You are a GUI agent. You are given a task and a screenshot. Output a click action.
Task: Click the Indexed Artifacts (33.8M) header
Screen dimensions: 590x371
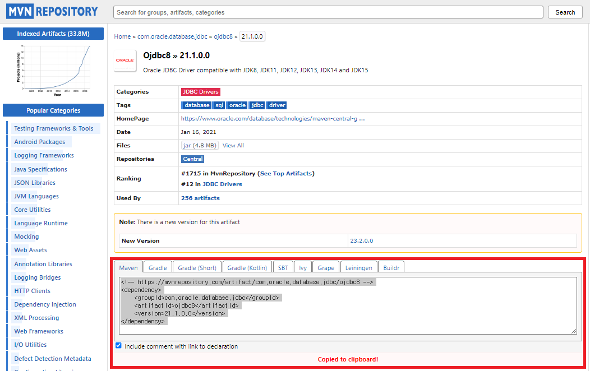(x=53, y=34)
